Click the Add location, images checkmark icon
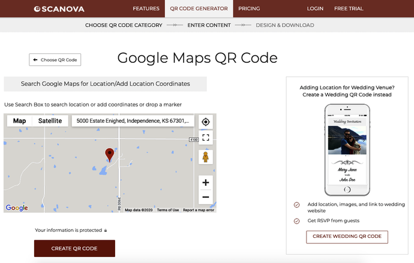414x263 pixels. (x=297, y=205)
